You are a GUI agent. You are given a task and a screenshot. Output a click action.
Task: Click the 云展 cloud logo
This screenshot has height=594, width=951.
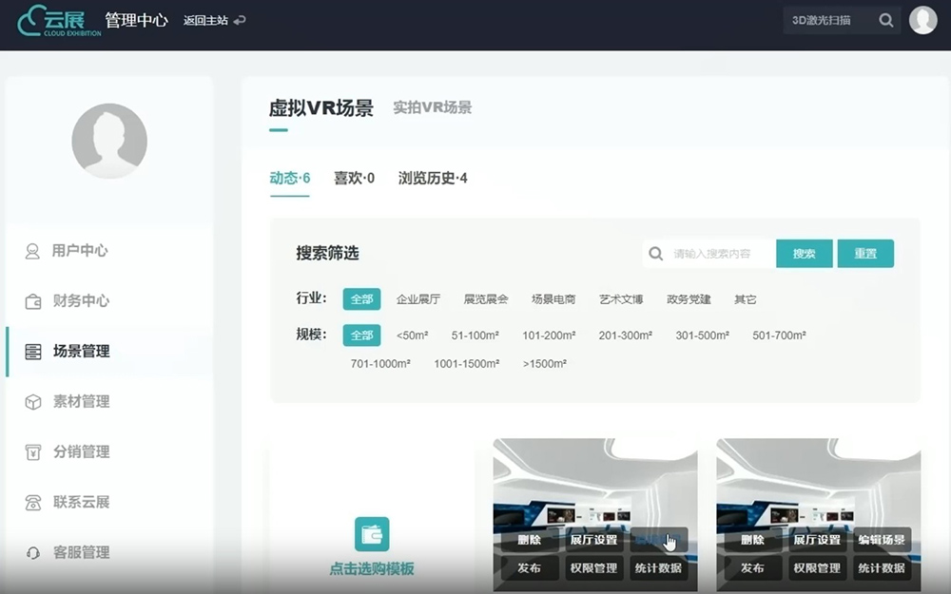tap(54, 19)
